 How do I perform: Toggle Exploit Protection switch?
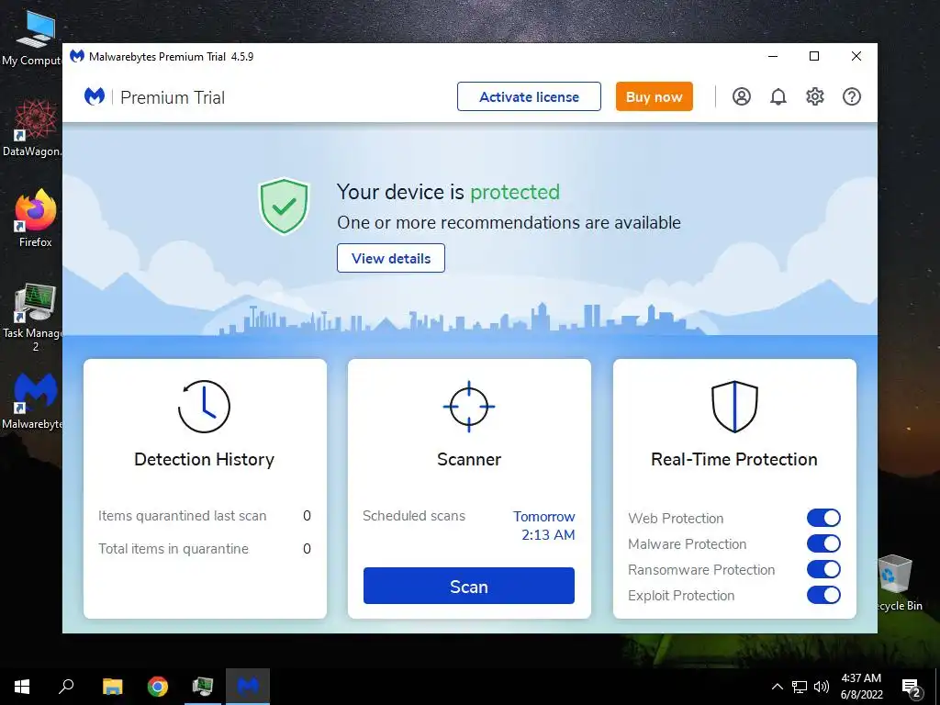tap(823, 595)
